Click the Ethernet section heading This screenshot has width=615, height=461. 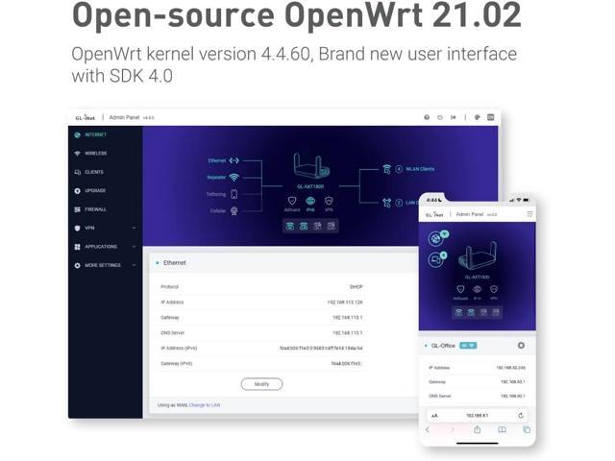(175, 262)
